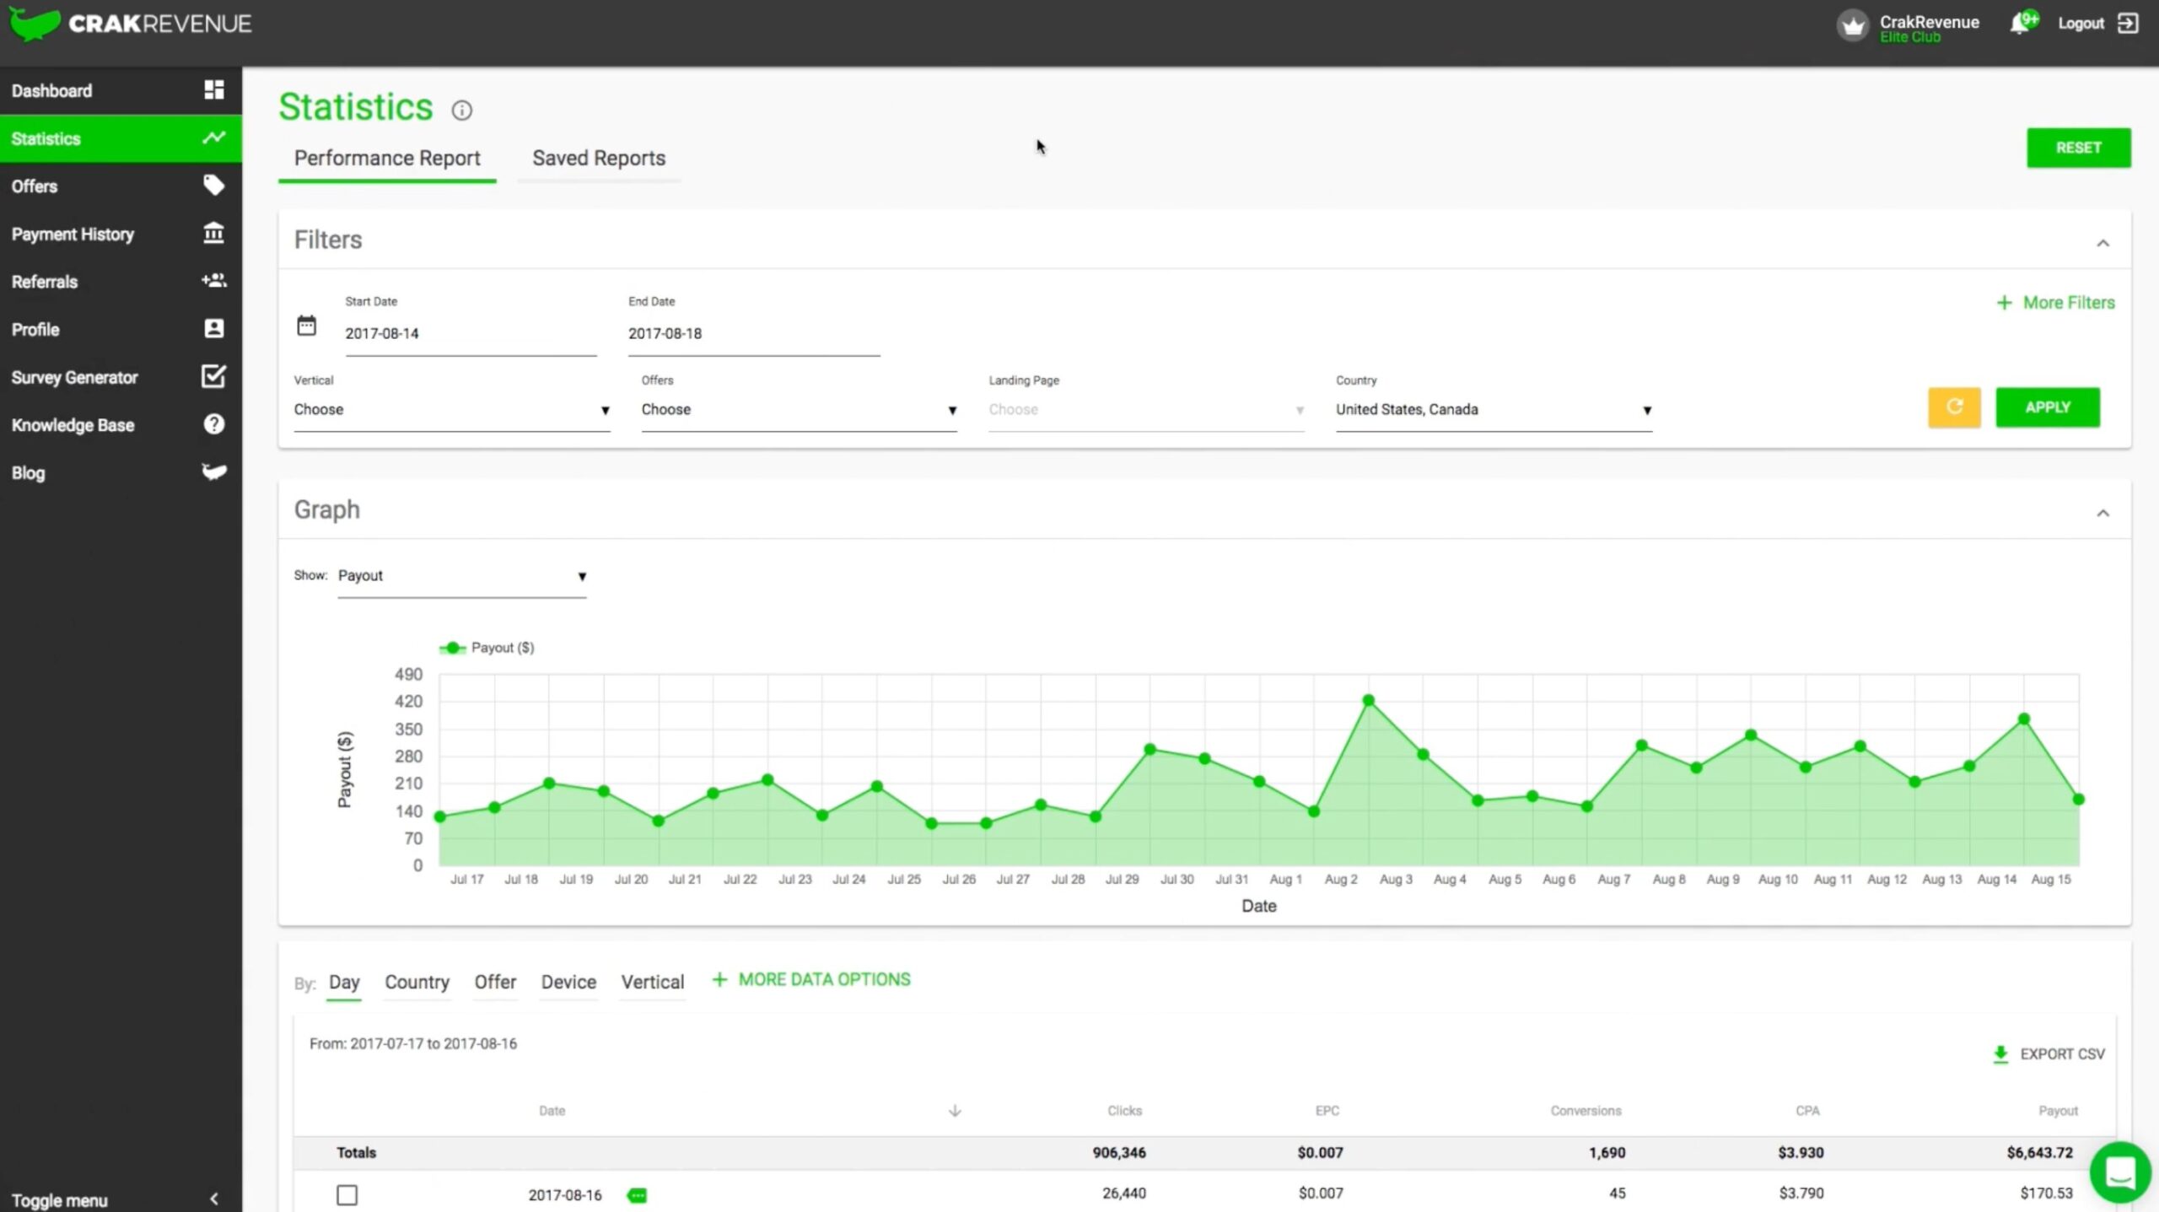
Task: Click the Blog whale icon
Action: [214, 471]
